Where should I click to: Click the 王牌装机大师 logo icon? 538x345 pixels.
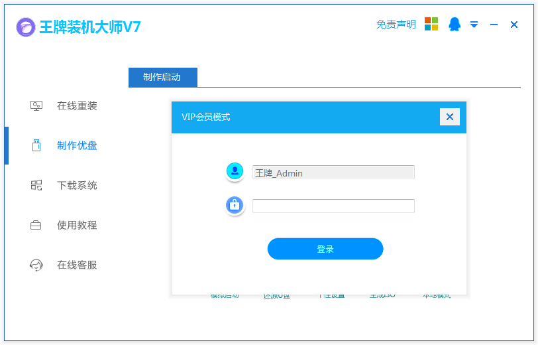click(26, 27)
